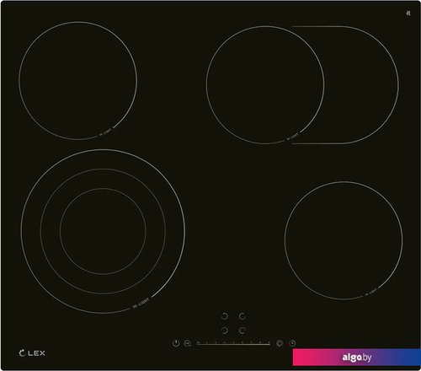Viewport: 421px width, 371px height.
Task: Tap the power on/off touch icon
Action: click(176, 343)
